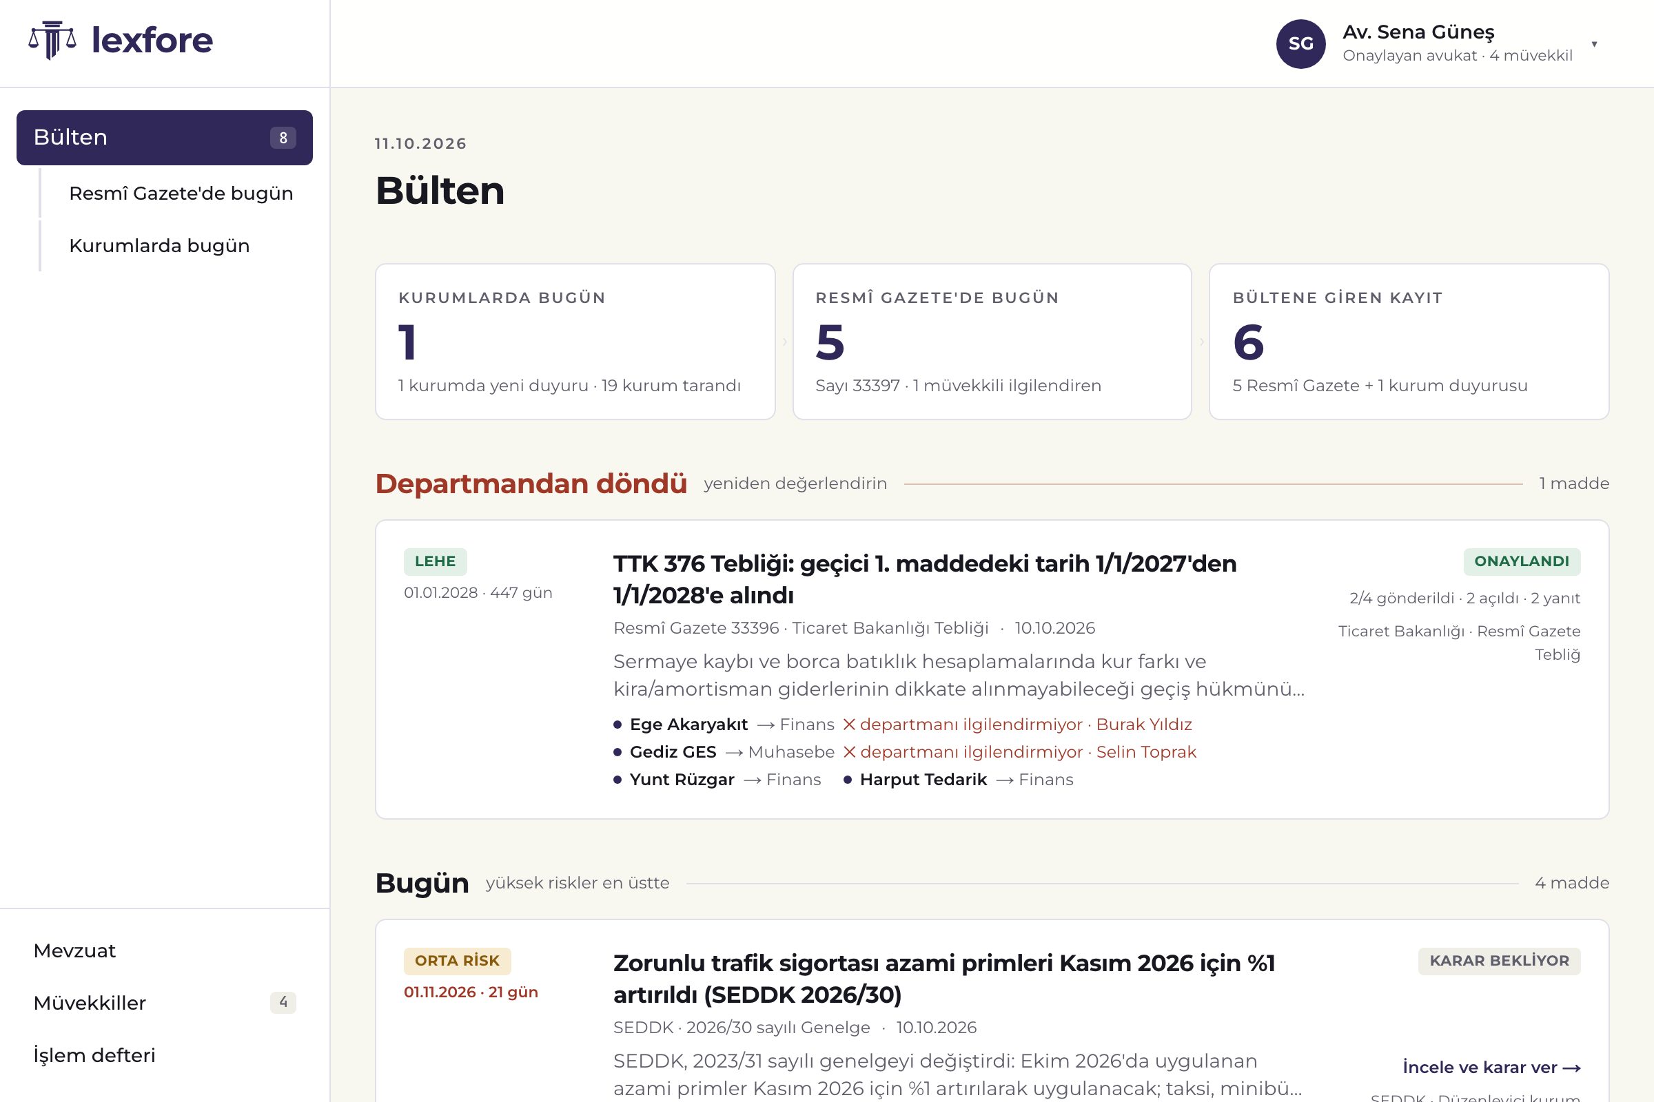Image resolution: width=1654 pixels, height=1102 pixels.
Task: Open Kurumlarda bugün sidebar item
Action: click(x=159, y=246)
